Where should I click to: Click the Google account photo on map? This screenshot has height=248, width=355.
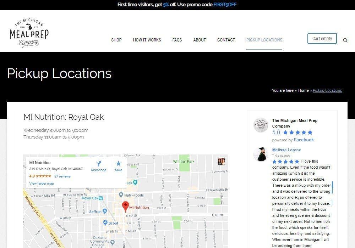point(221,162)
